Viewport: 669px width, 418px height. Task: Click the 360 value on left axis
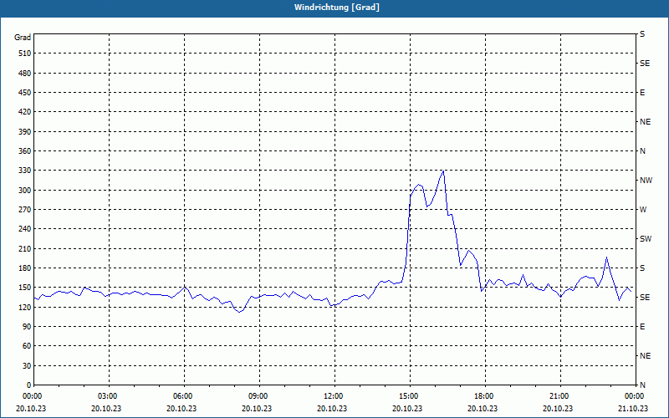[26, 151]
